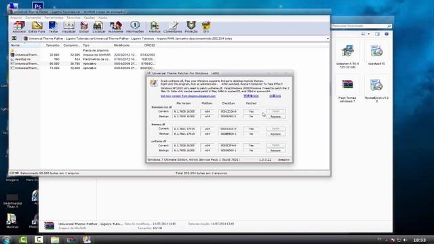Open the Comandos menu
The width and height of the screenshot is (434, 244).
pyautogui.click(x=33, y=18)
